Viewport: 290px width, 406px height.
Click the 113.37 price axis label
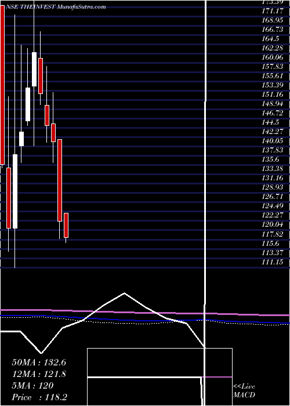pyautogui.click(x=272, y=252)
